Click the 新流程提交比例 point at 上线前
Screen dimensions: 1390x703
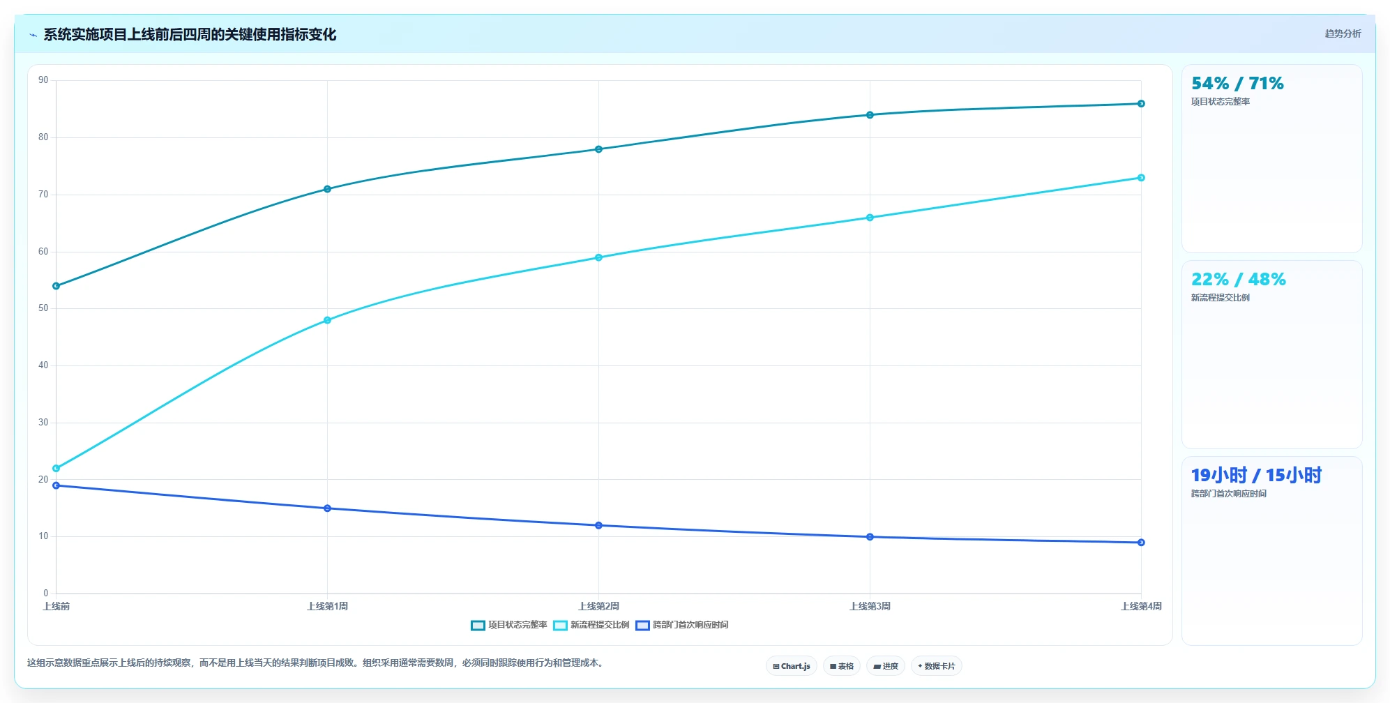[x=56, y=469]
